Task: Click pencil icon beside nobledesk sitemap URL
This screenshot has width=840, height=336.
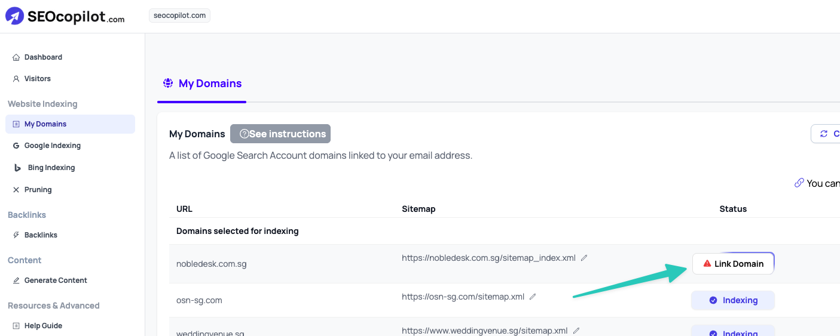Action: coord(584,258)
